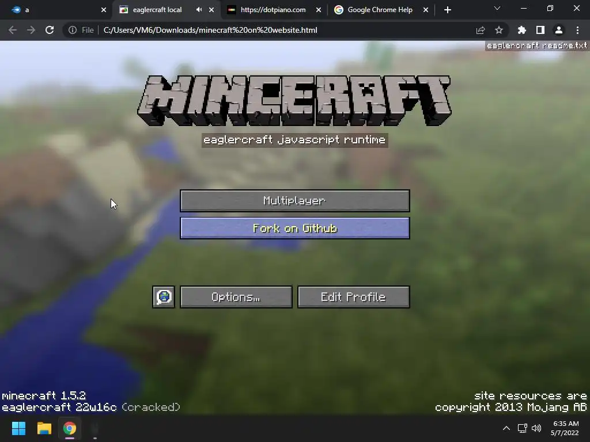Screen dimensions: 590x442
Task: Go back to the previous page
Action: pos(13,30)
